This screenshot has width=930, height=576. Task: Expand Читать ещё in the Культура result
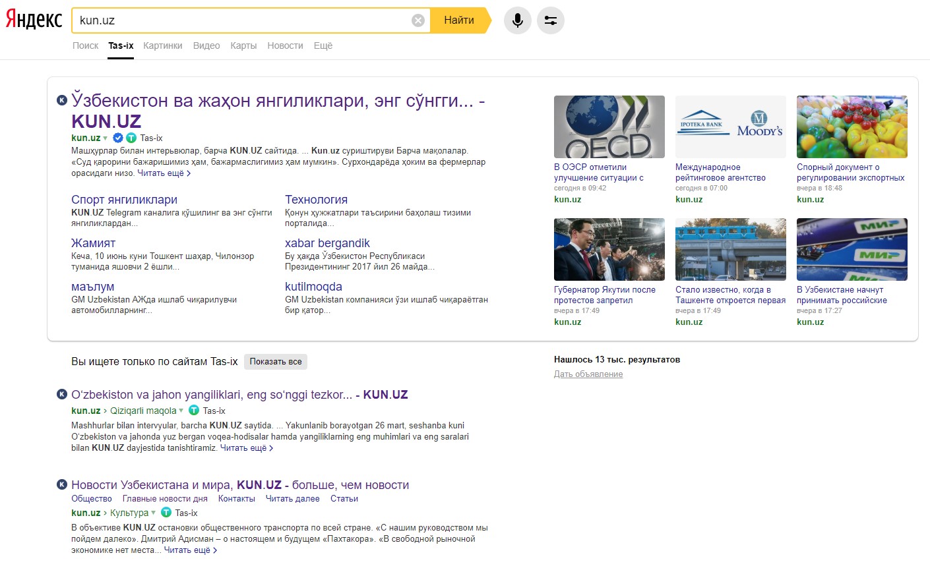[x=191, y=550]
